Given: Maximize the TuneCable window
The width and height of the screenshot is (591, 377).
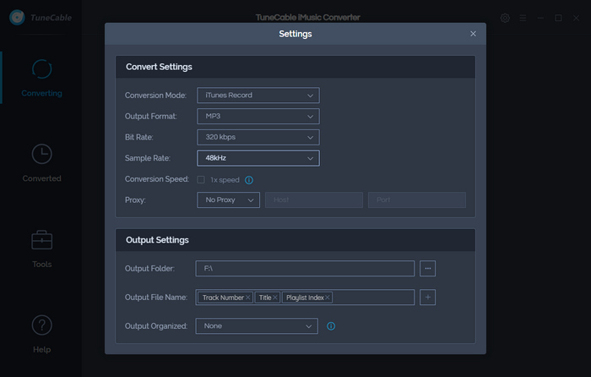Looking at the screenshot, I should point(558,18).
